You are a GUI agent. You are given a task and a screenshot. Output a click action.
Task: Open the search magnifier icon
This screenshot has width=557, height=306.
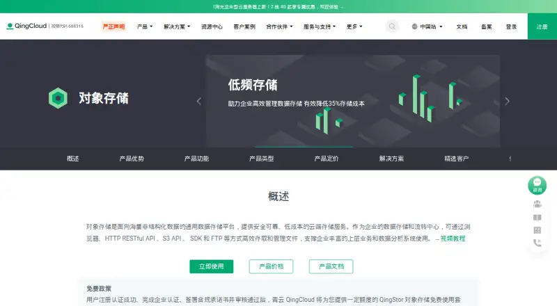click(x=392, y=26)
